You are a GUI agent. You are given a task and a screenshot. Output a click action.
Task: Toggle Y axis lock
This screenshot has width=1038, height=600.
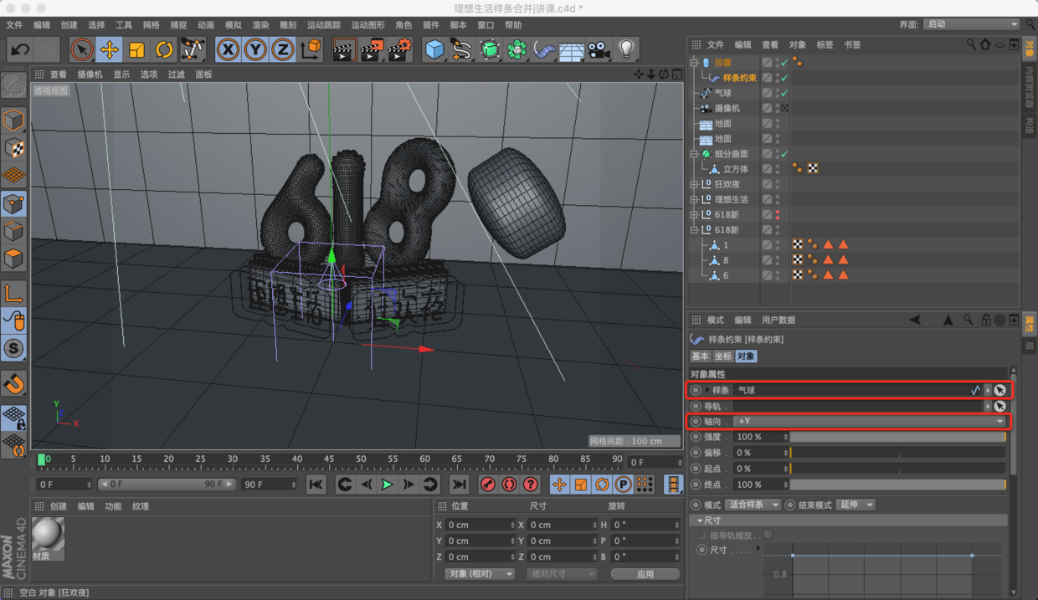(x=255, y=49)
